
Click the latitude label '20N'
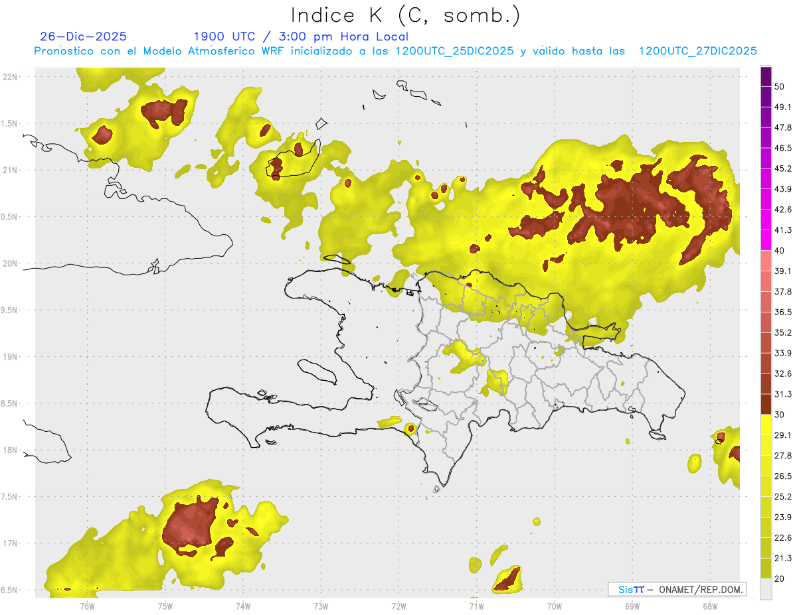pyautogui.click(x=10, y=263)
